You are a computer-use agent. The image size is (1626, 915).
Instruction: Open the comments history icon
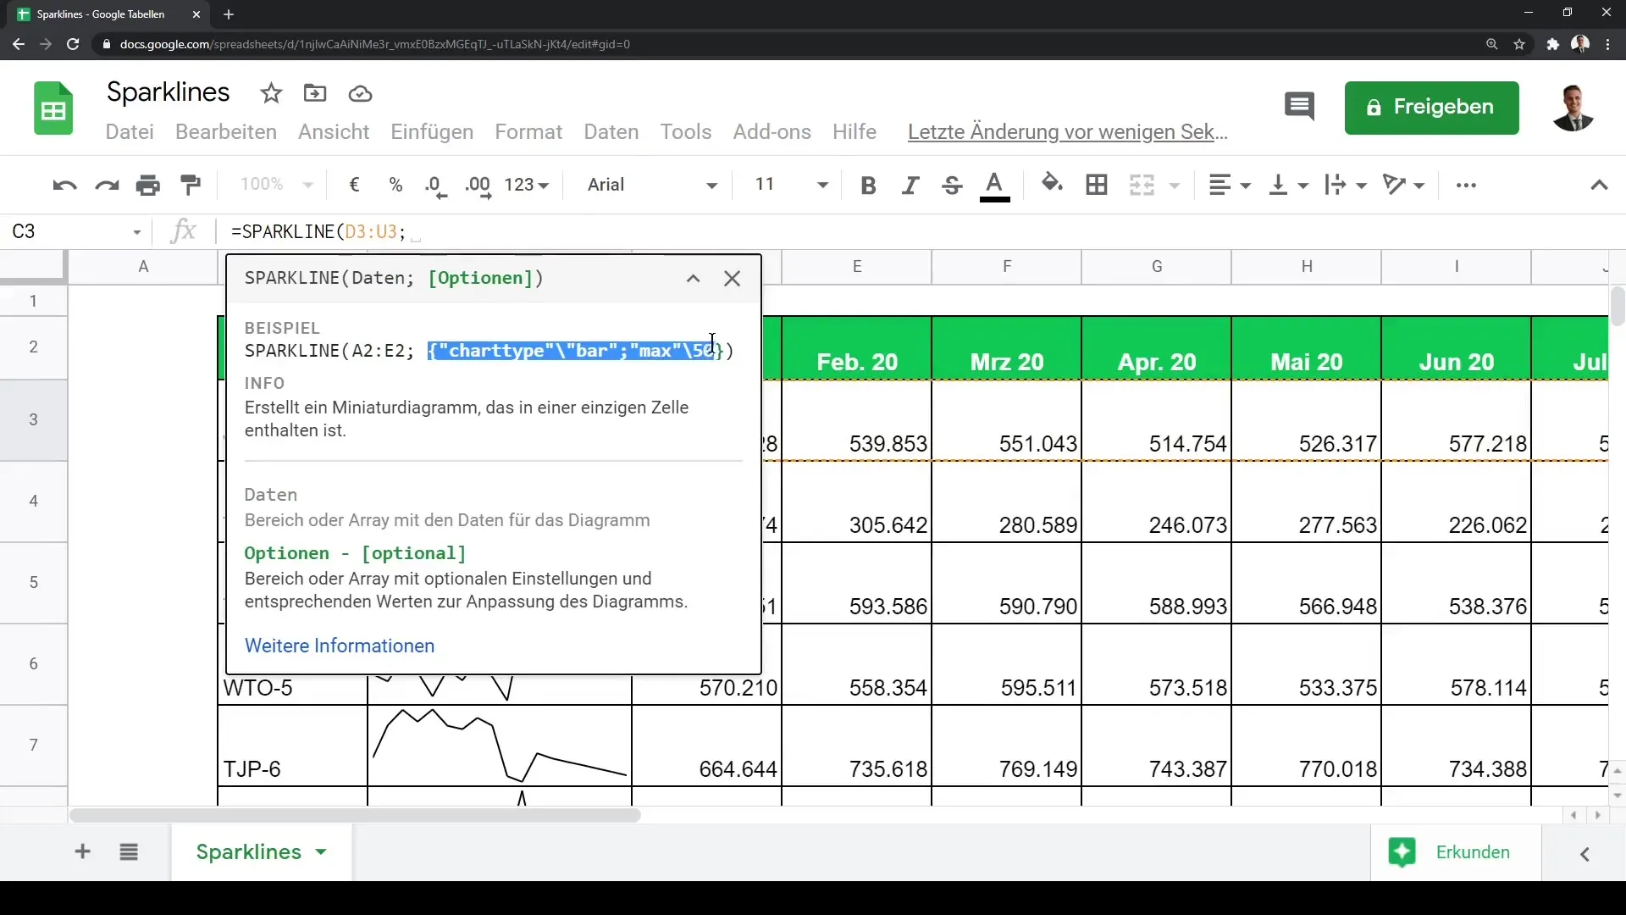[1299, 107]
